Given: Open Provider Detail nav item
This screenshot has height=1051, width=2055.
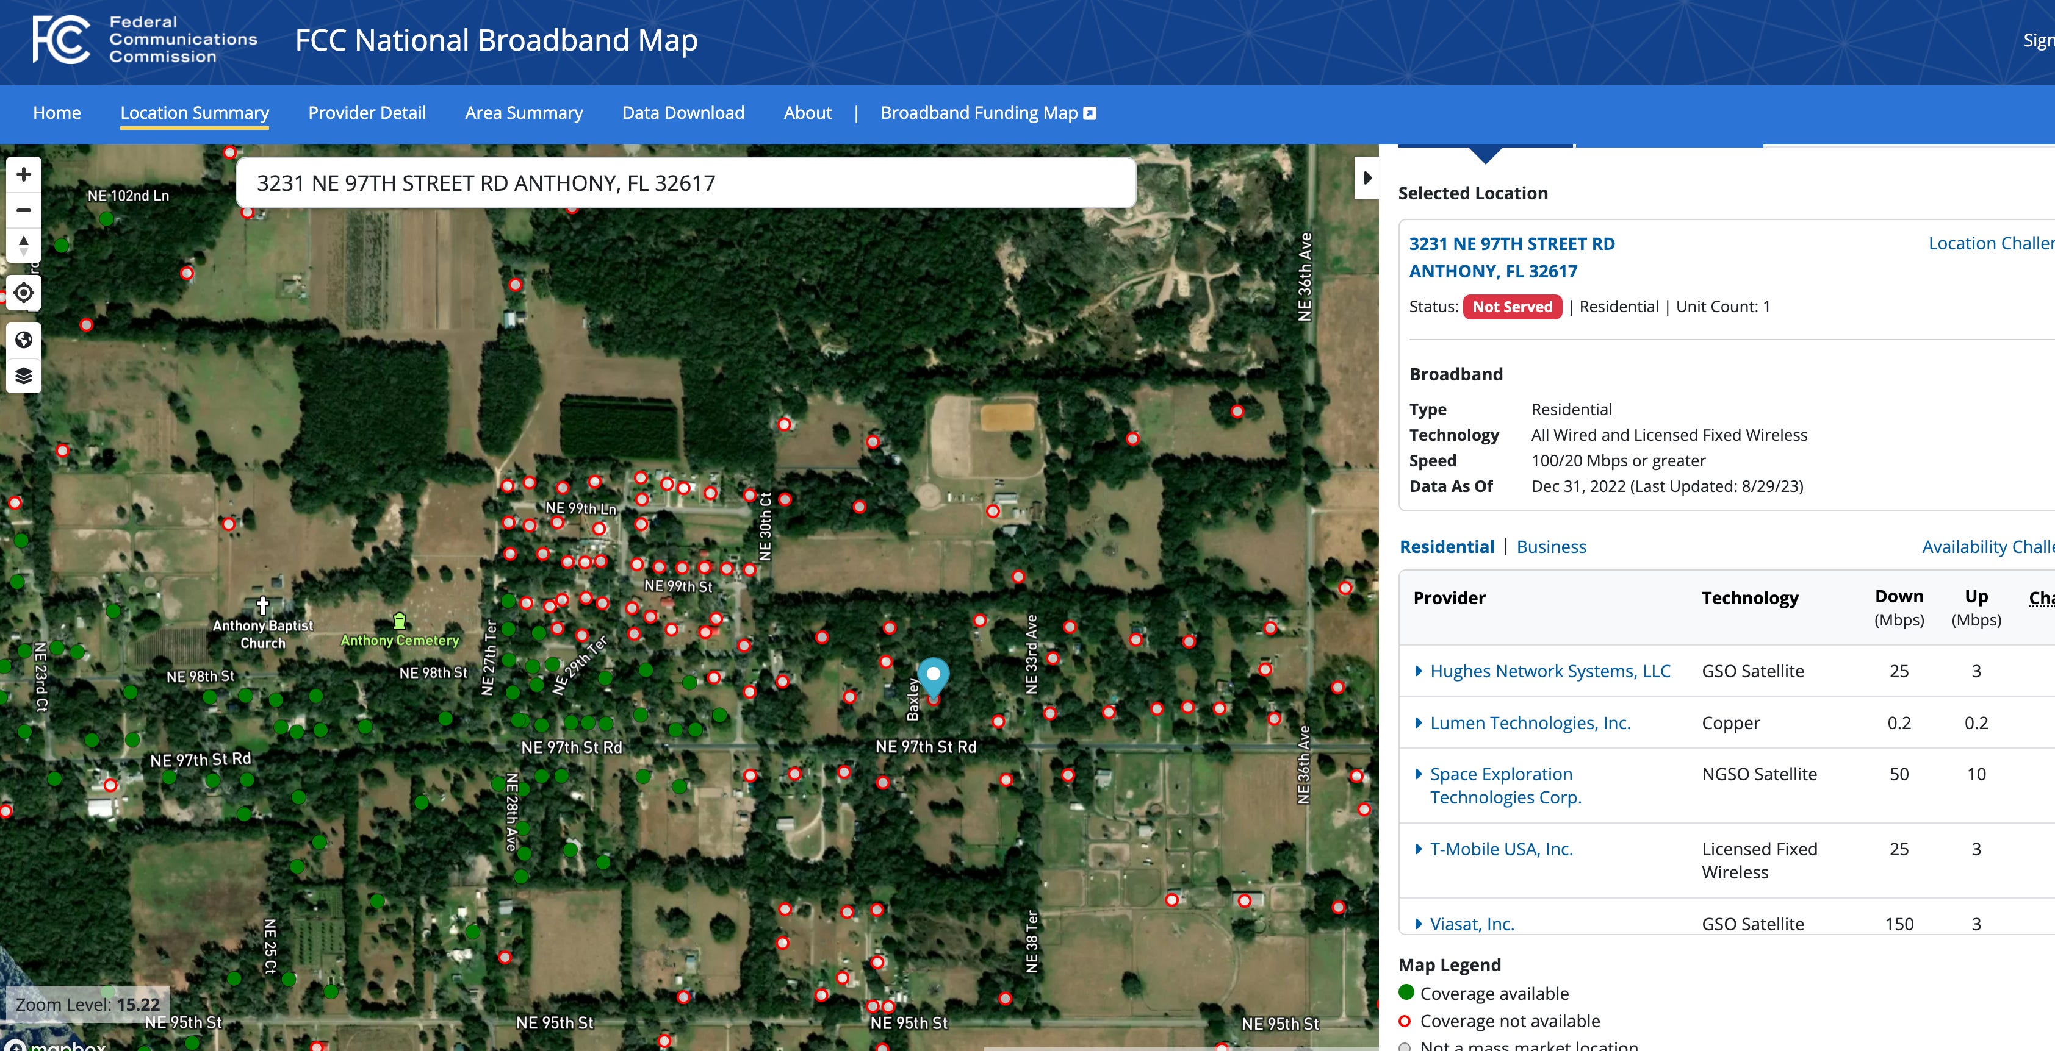Looking at the screenshot, I should [x=367, y=113].
